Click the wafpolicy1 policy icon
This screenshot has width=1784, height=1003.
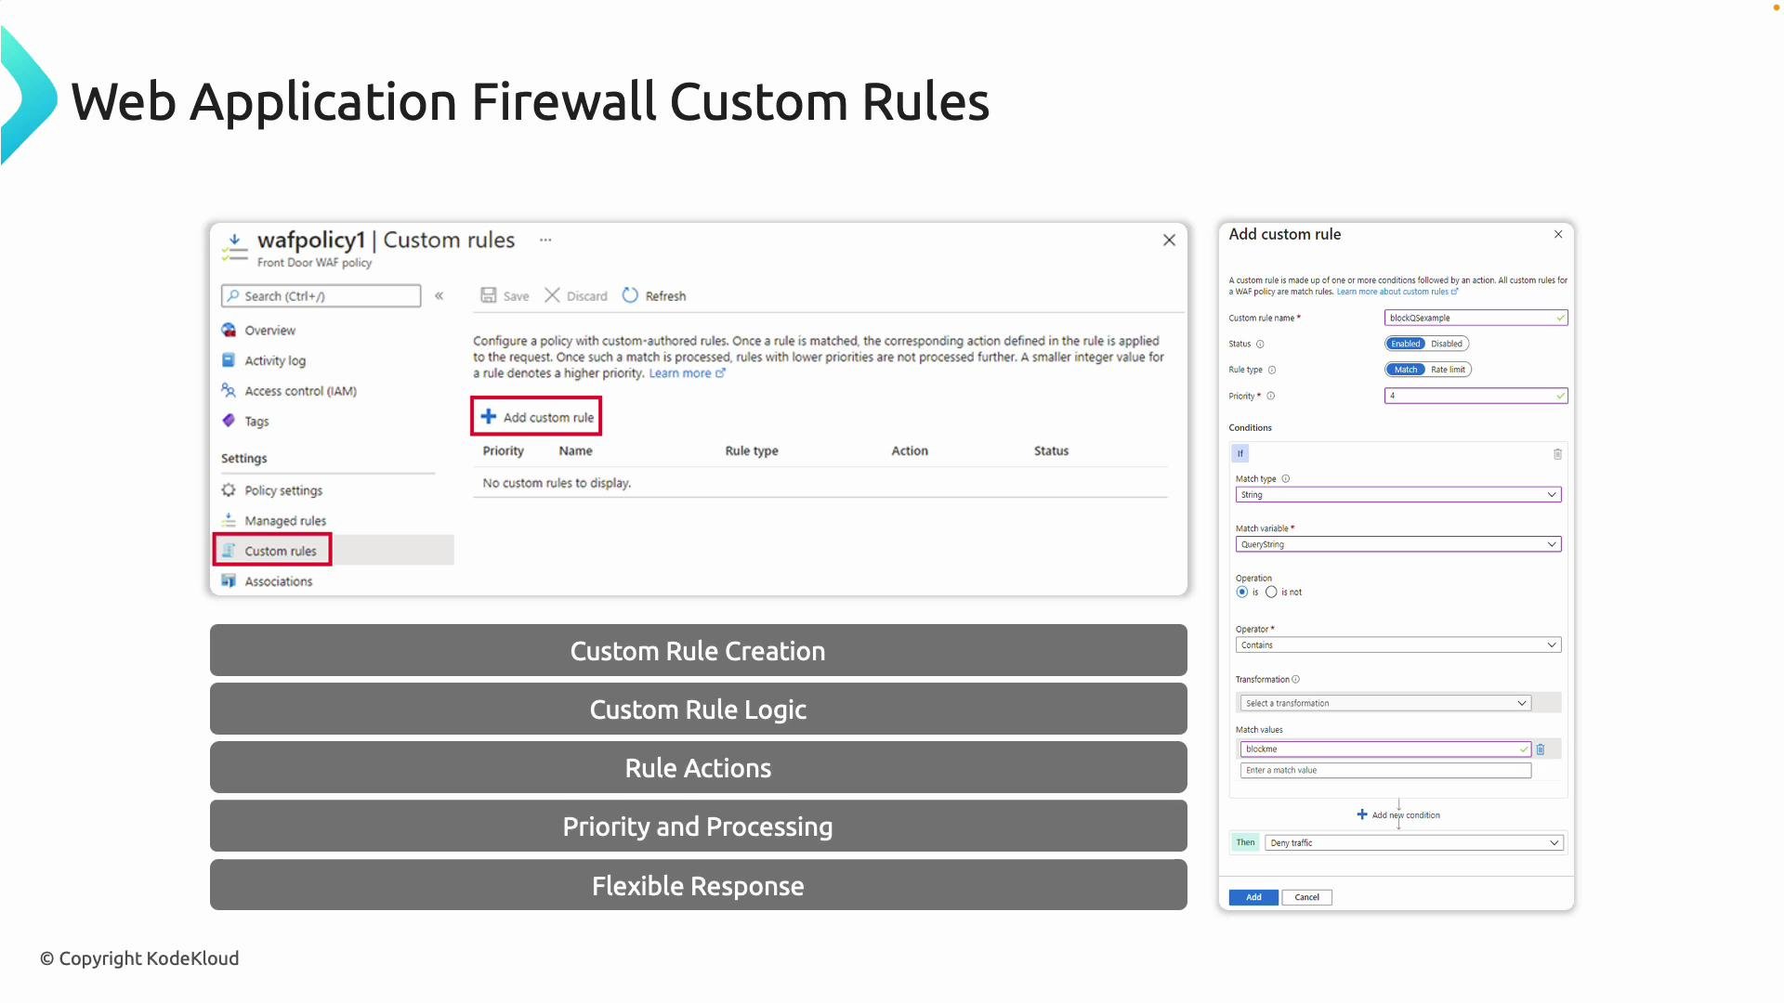[235, 247]
